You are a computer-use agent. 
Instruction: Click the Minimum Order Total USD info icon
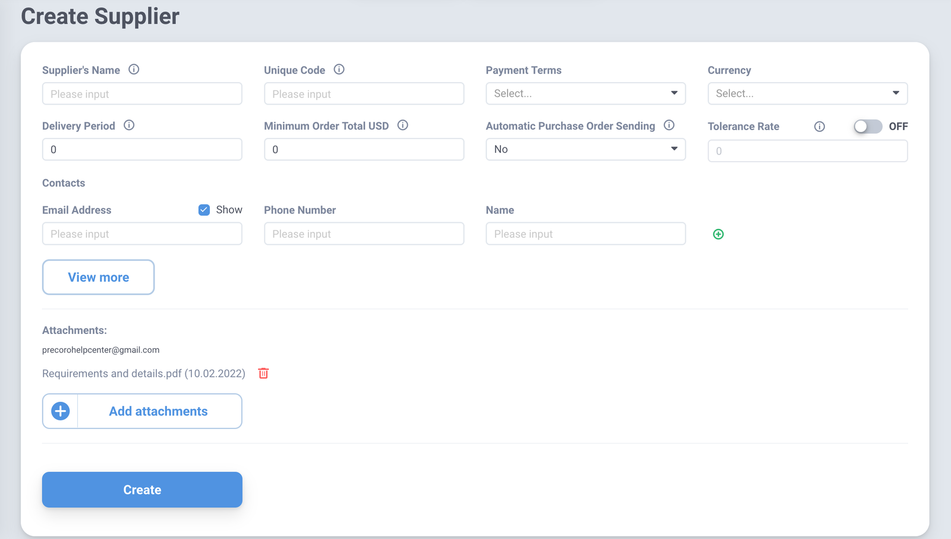pyautogui.click(x=402, y=125)
